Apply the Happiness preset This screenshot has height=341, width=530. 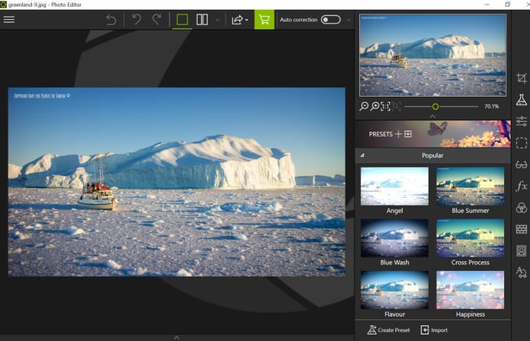pyautogui.click(x=470, y=295)
